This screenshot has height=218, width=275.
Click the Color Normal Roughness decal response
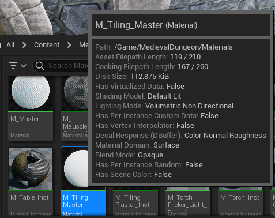tap(225, 136)
